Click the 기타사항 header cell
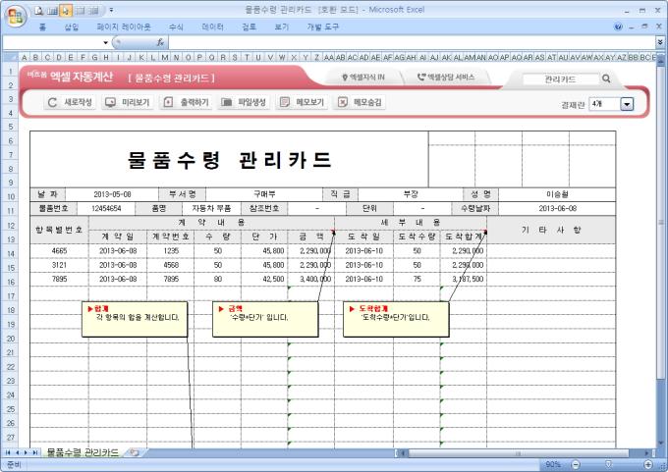Screen dimensions: 668x472 coord(551,230)
